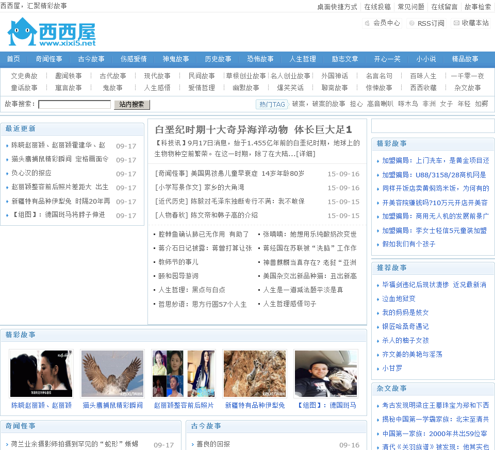Viewport: 495px width, 450px height.
Task: Click hot tag 啄木鸟
Action: click(408, 104)
